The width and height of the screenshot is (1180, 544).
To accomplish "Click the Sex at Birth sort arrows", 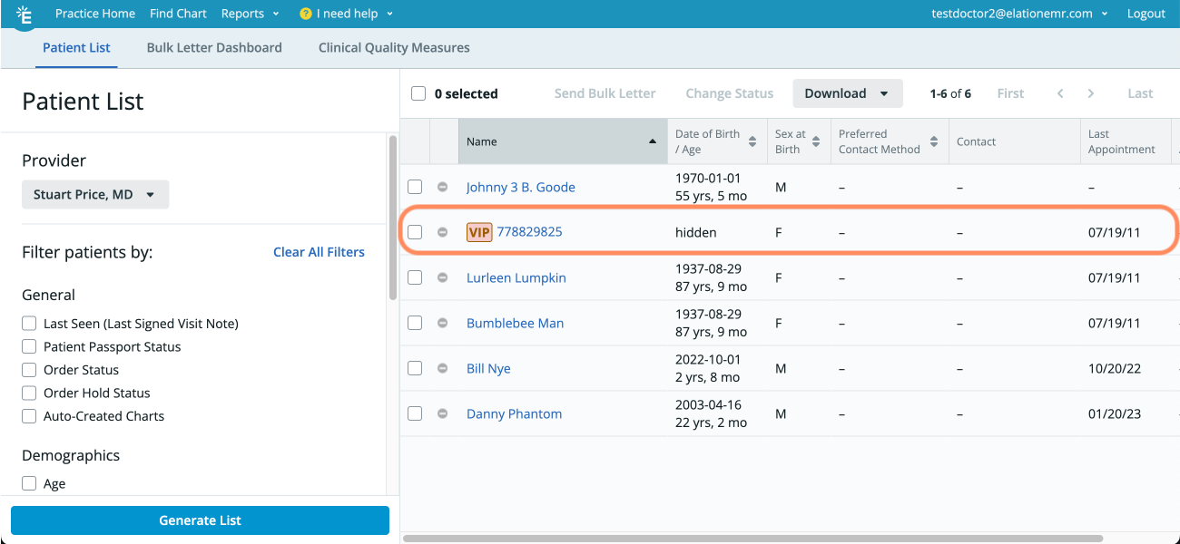I will tap(816, 141).
